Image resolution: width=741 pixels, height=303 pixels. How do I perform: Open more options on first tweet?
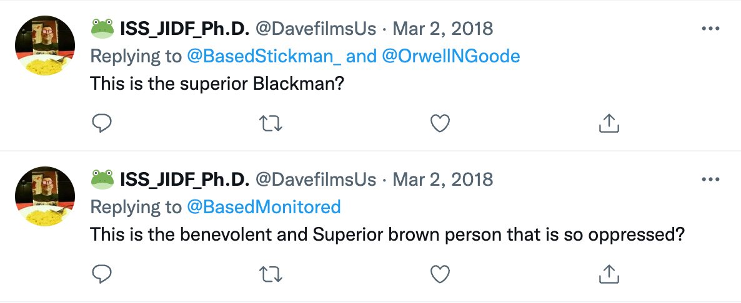(x=711, y=29)
